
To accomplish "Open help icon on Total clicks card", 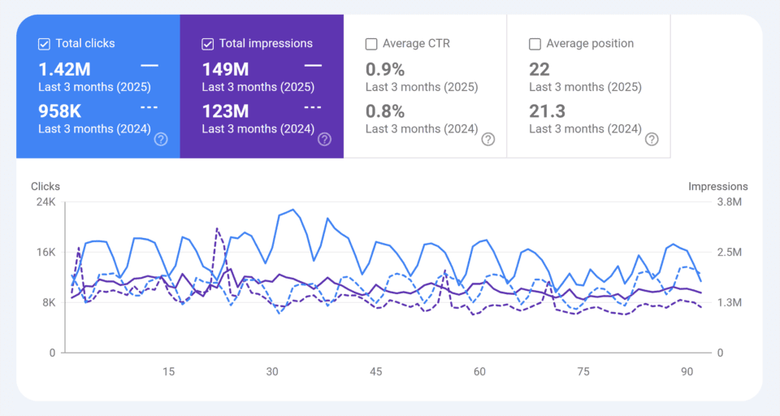I will (x=161, y=139).
